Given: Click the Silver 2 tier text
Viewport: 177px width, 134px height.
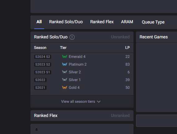Looking at the screenshot, I should click(x=75, y=72).
